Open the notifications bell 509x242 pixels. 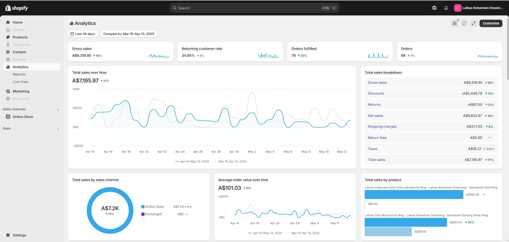pos(446,8)
